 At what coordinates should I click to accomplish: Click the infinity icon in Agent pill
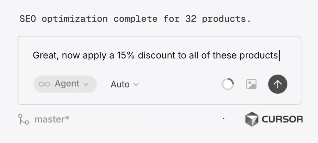coord(44,84)
